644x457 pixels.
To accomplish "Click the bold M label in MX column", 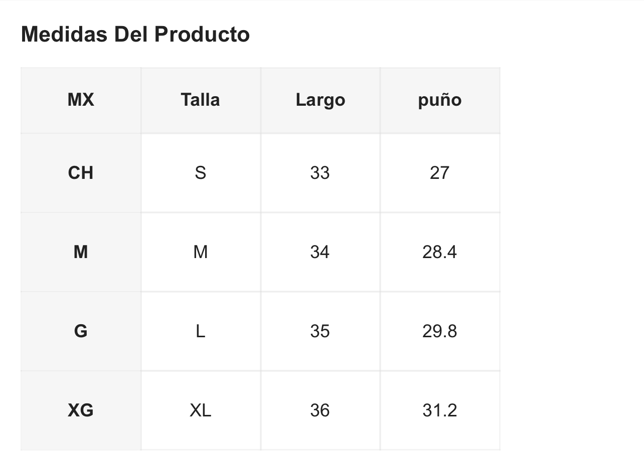I will click(81, 252).
